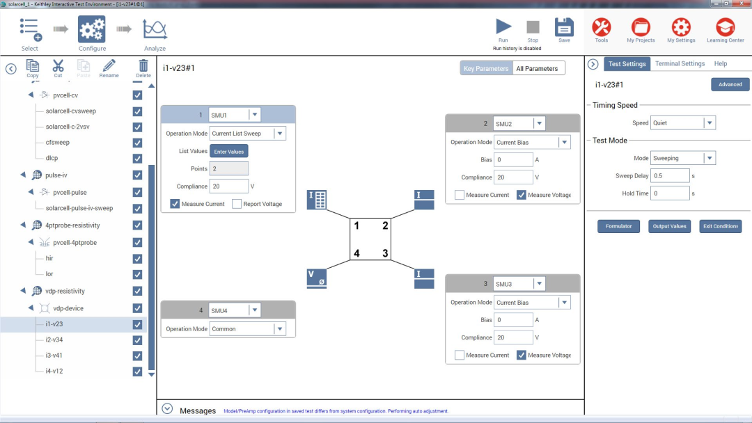Open the Tools menu icon
The height and width of the screenshot is (423, 752).
click(602, 28)
